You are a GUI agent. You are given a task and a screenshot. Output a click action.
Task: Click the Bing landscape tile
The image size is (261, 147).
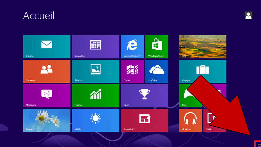202,47
